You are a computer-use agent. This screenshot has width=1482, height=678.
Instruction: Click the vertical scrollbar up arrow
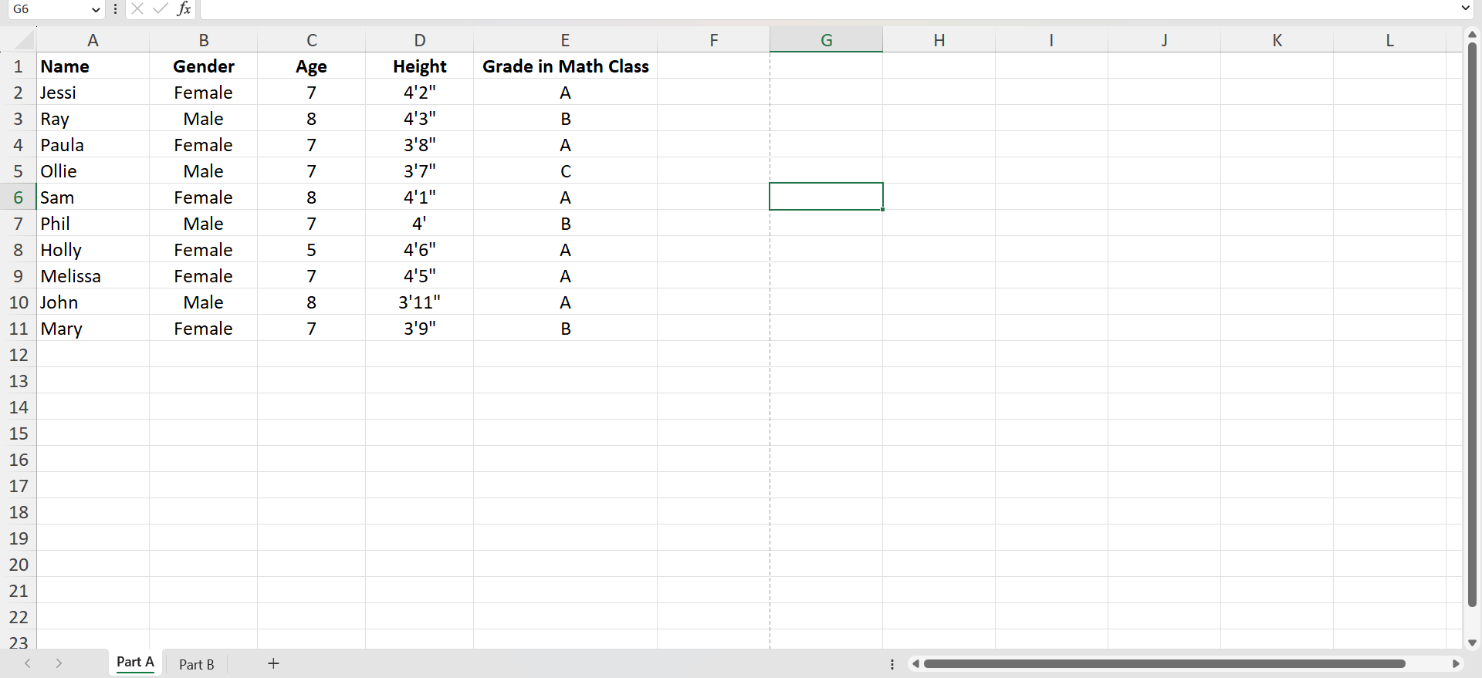click(x=1472, y=35)
